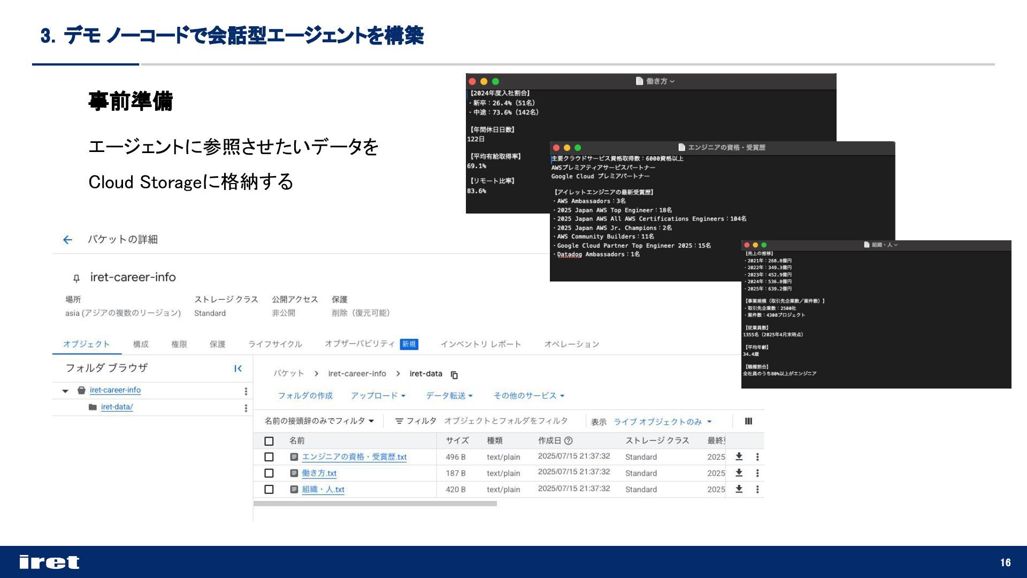
Task: Switch to the インベントリ レポート tab
Action: (480, 344)
